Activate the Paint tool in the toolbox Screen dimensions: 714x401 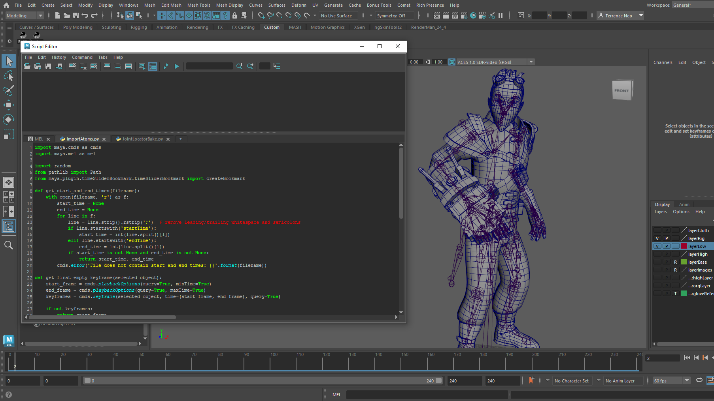click(x=8, y=90)
